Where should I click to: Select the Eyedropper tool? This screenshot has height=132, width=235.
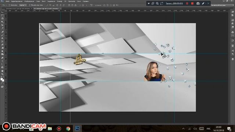point(2,28)
